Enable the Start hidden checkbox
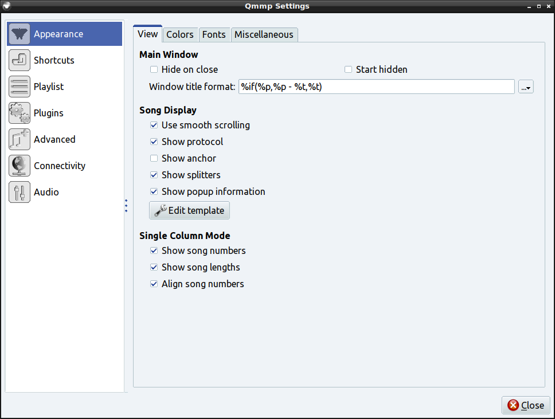This screenshot has height=419, width=555. 348,69
